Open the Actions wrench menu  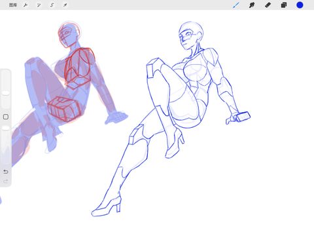point(26,5)
